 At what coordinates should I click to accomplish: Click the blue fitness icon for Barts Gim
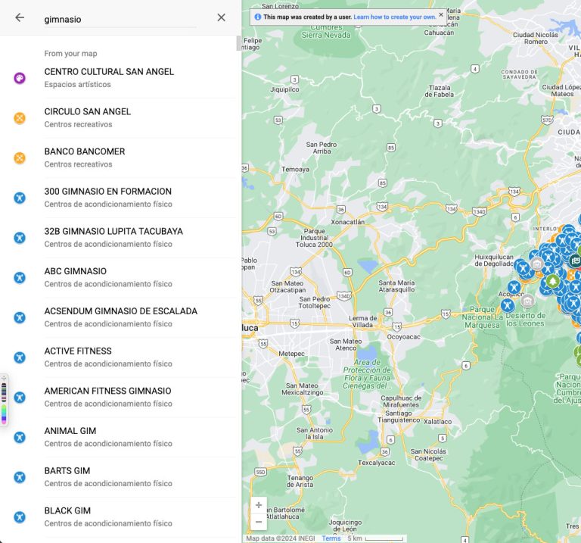point(20,477)
